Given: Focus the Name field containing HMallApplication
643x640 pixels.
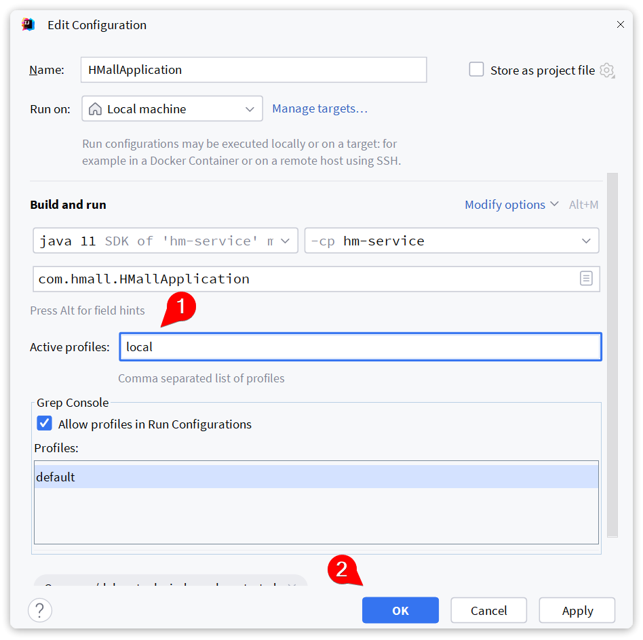Looking at the screenshot, I should pos(253,70).
